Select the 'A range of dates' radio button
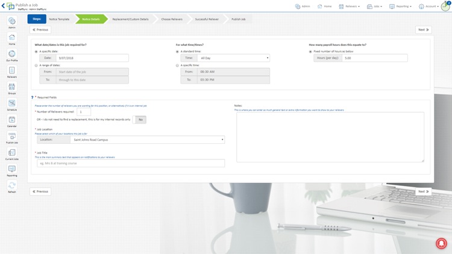 pyautogui.click(x=36, y=66)
